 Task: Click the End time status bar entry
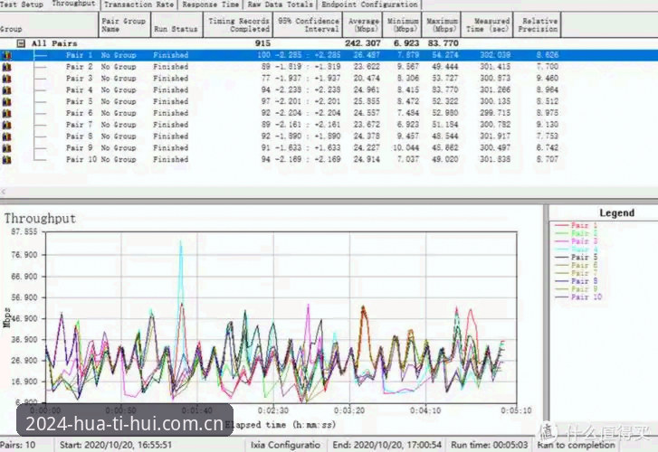click(x=386, y=445)
